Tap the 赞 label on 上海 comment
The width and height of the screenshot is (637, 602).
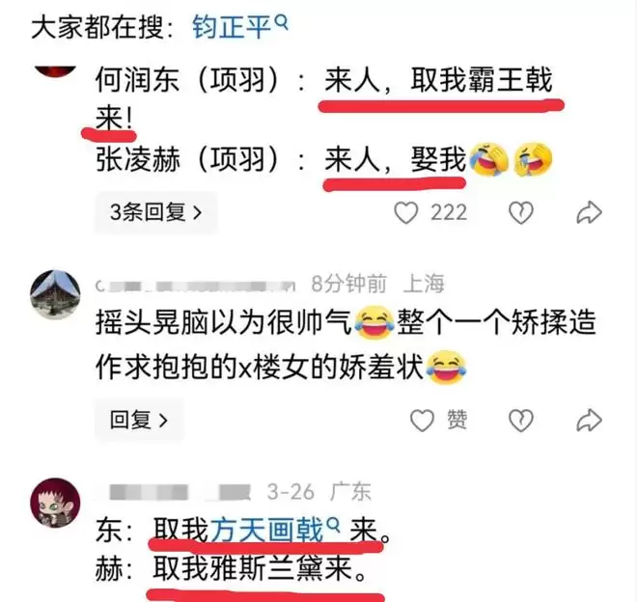457,420
